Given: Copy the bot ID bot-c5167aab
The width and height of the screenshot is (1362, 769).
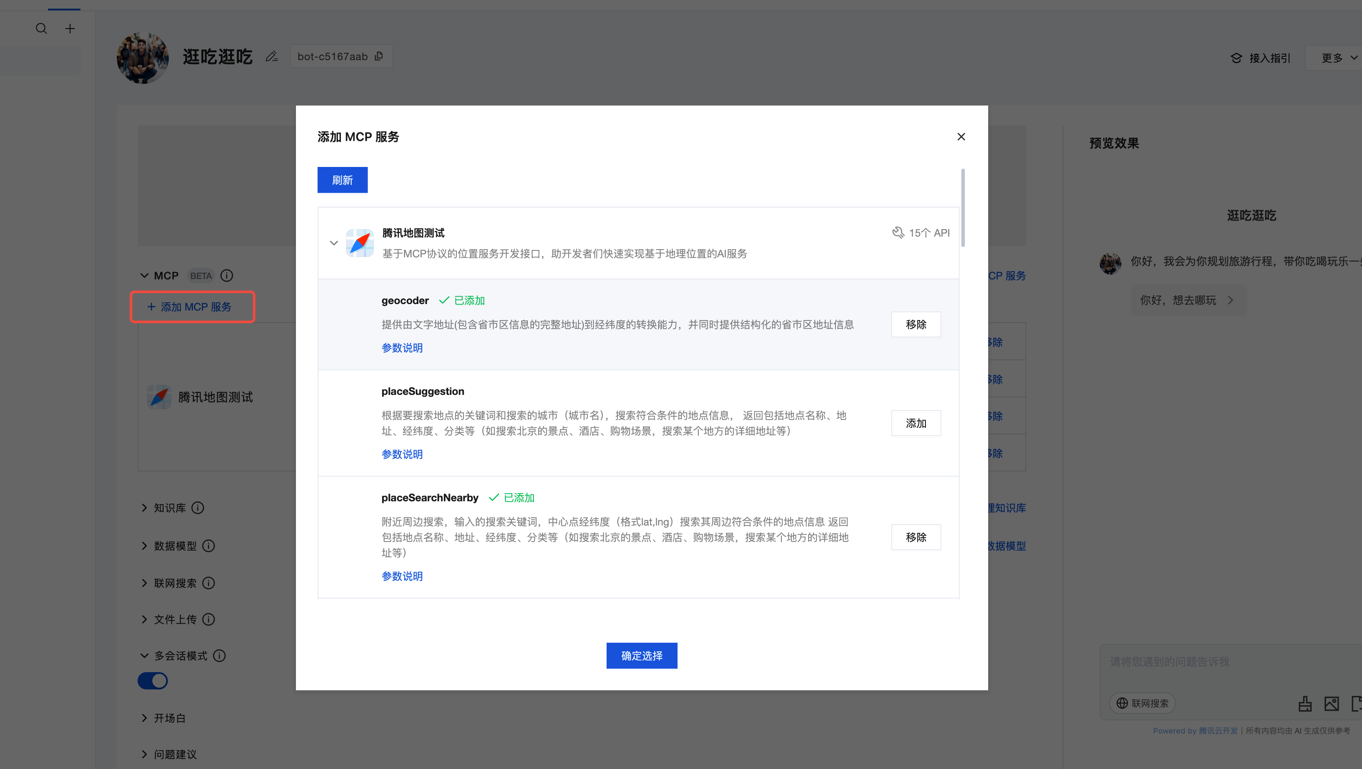Looking at the screenshot, I should tap(379, 56).
